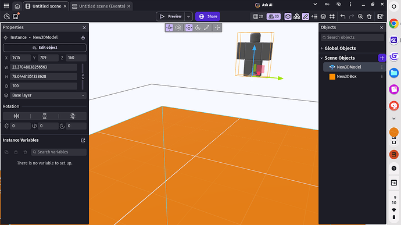Open window three-dot menu in title bar
The width and height of the screenshot is (401, 225).
click(x=350, y=5)
